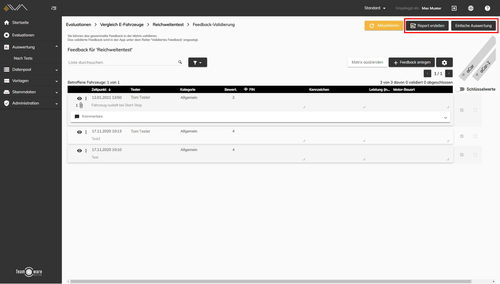Toggle aCar checkbox in Start-Stop feedback row
Image resolution: width=500 pixels, height=284 pixels.
(x=462, y=110)
